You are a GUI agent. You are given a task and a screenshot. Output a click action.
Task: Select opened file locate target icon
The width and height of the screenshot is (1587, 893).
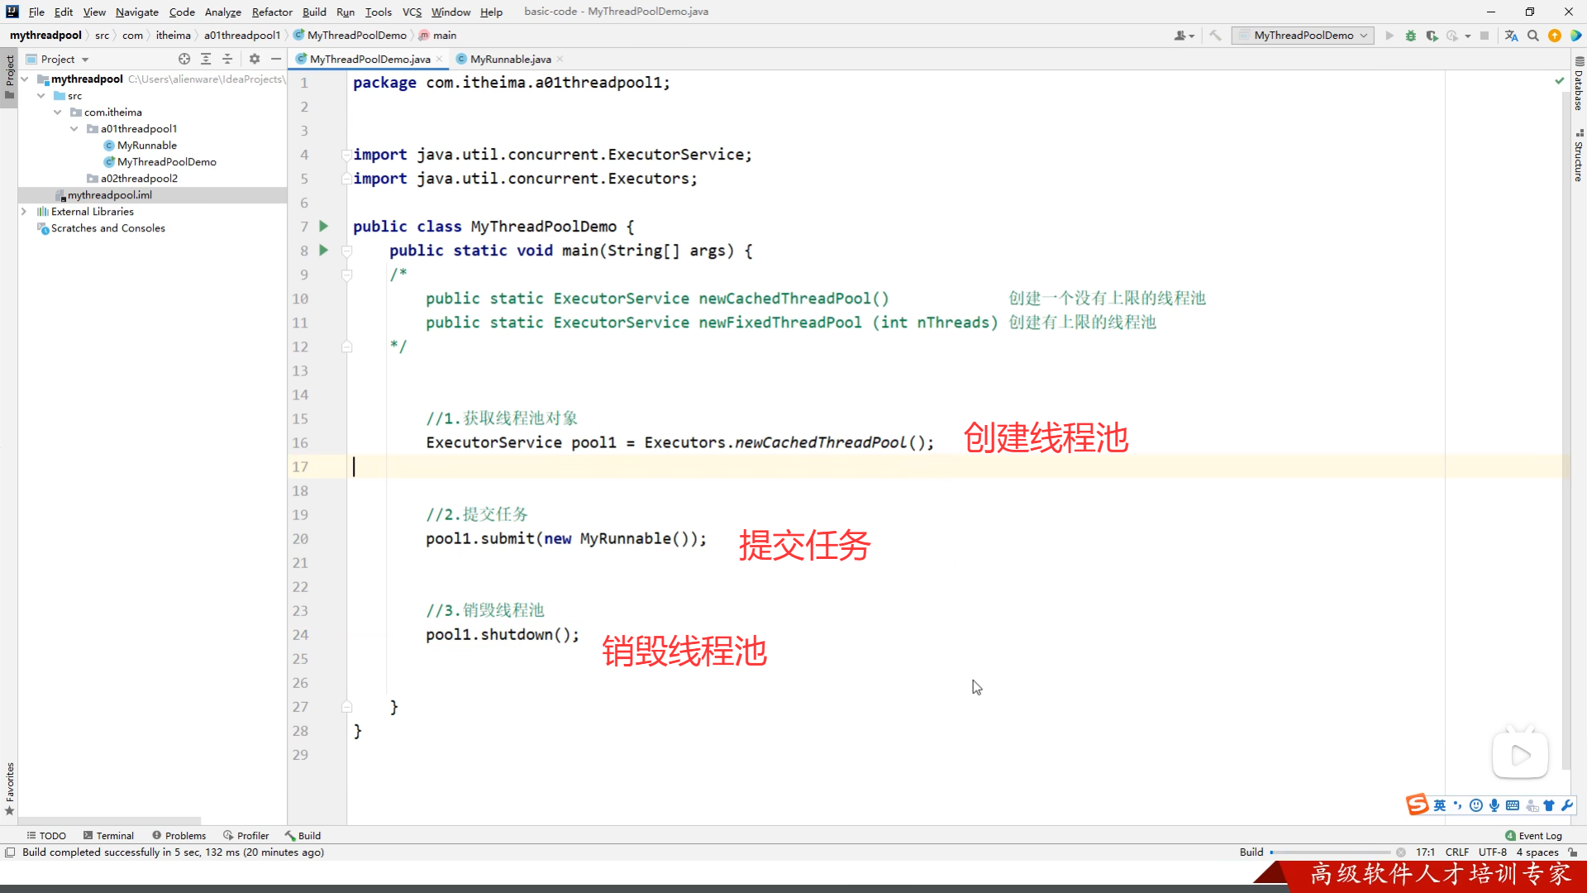pyautogui.click(x=184, y=59)
